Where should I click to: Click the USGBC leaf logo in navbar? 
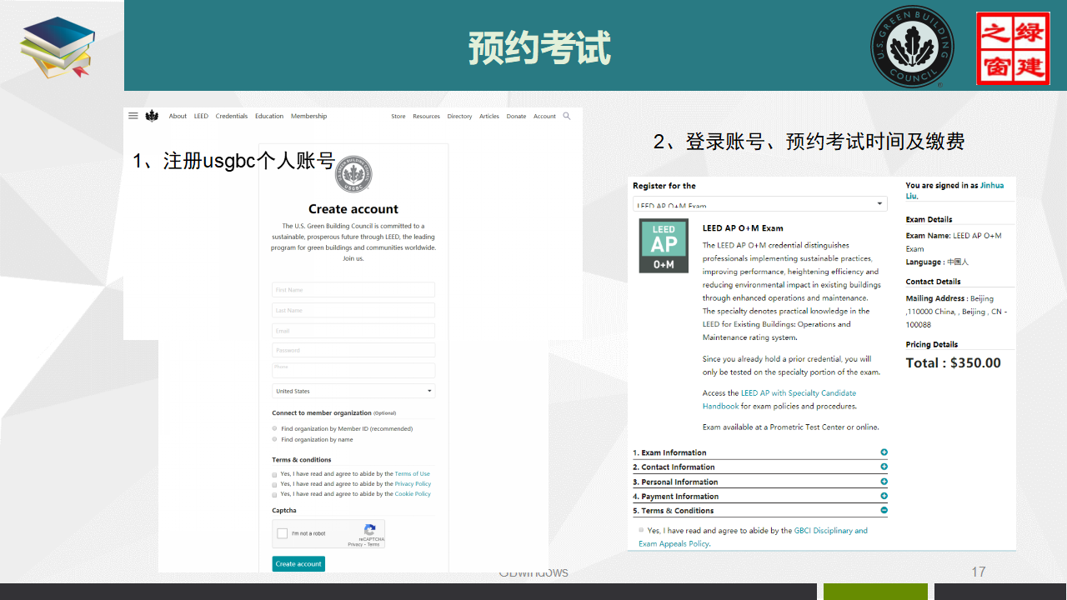tap(152, 116)
